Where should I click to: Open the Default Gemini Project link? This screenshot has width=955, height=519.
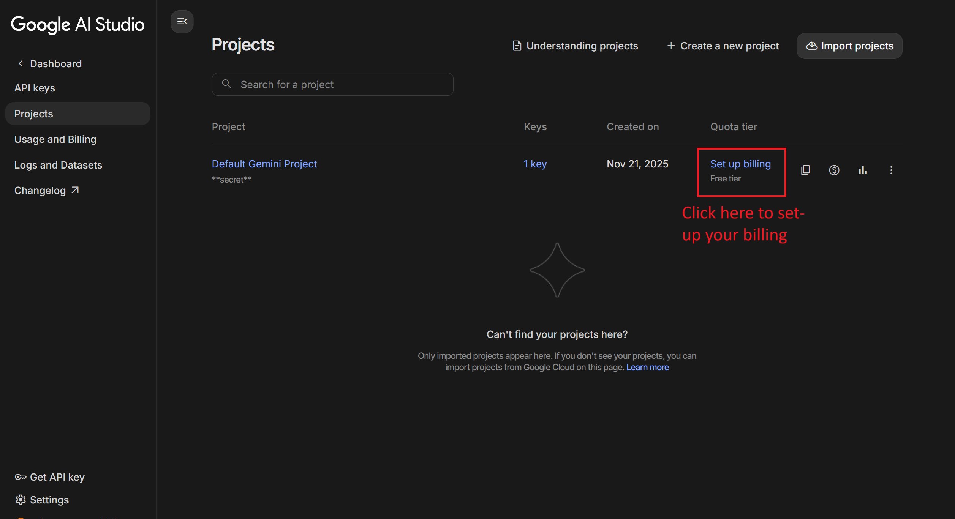point(264,164)
